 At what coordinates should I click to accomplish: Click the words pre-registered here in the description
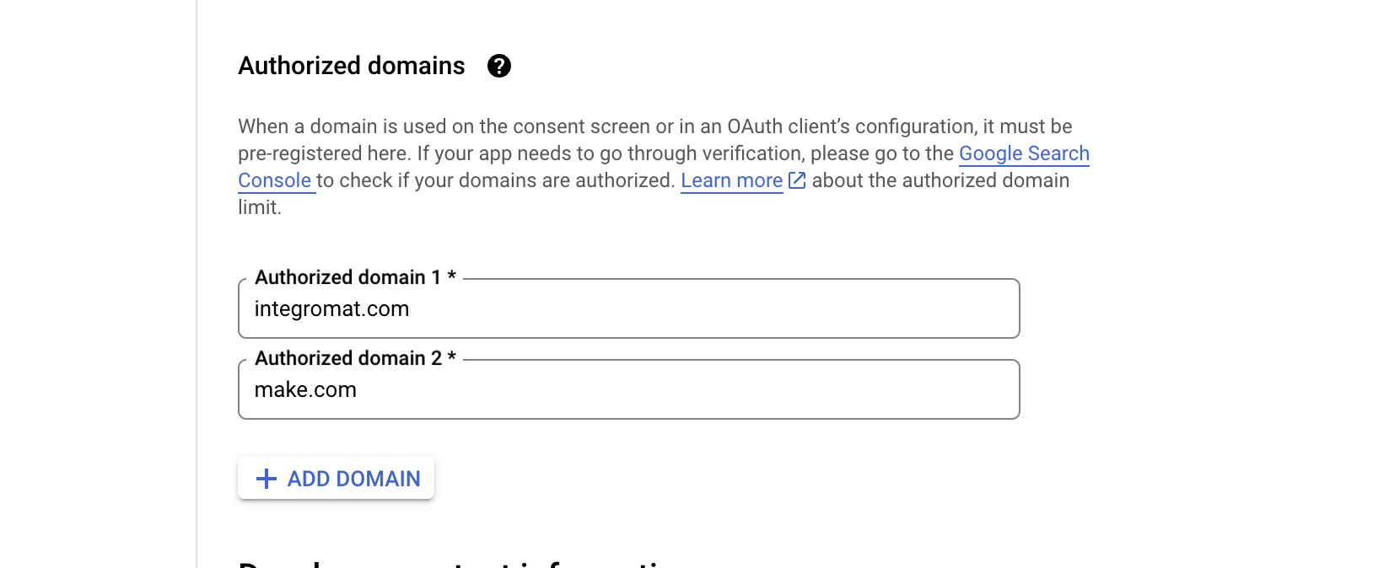coord(324,153)
